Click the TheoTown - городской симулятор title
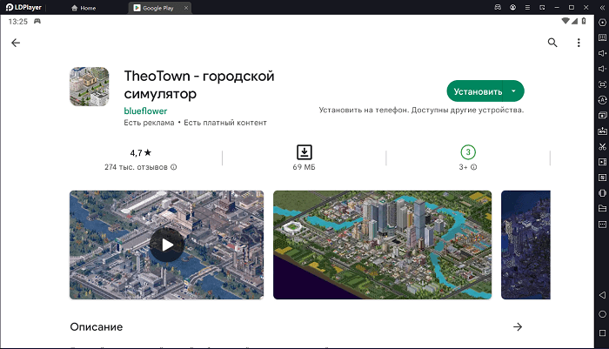Image resolution: width=609 pixels, height=349 pixels. (x=199, y=84)
